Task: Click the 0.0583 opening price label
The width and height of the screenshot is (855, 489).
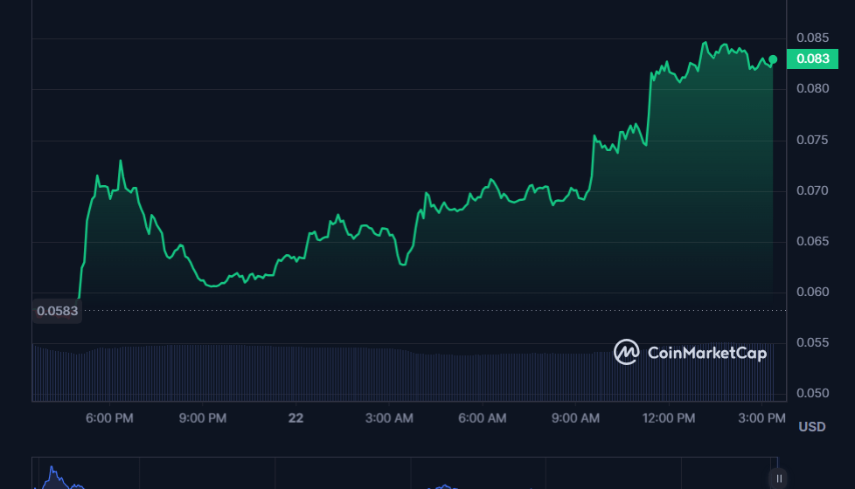Action: coord(57,311)
